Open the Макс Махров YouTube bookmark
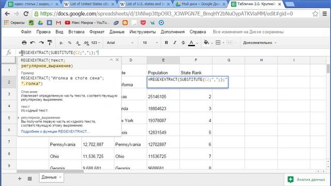Screen dimensions: 331x186 click(x=87, y=23)
